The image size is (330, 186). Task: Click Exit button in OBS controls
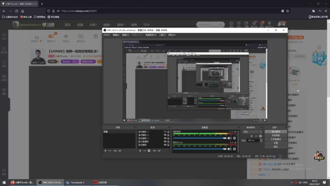tap(276, 147)
